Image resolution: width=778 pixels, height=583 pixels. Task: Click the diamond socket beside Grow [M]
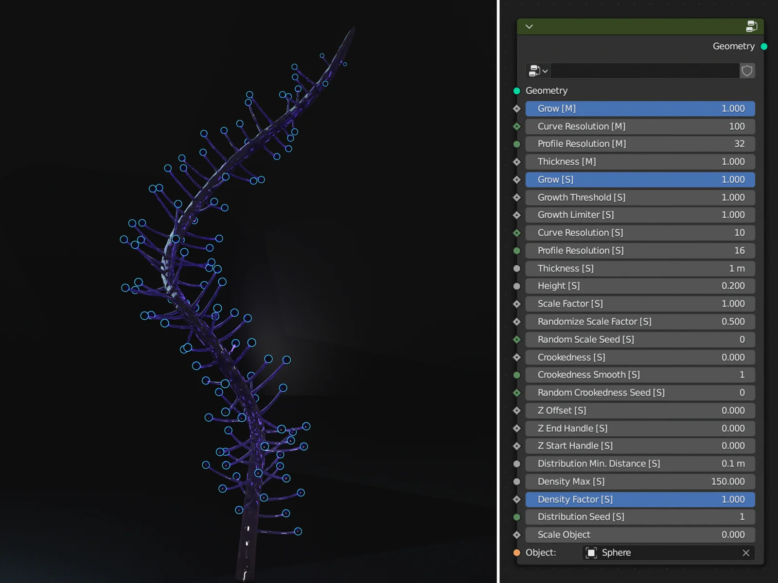516,109
